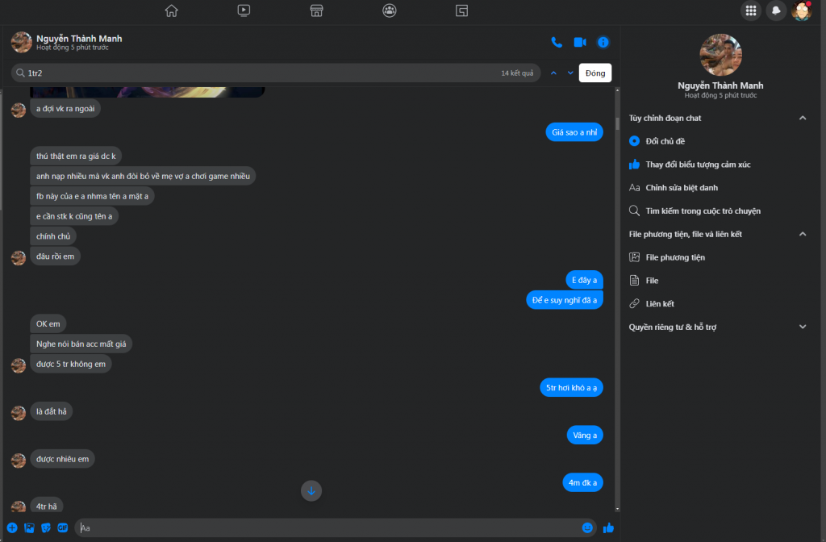
Task: Go to previous search result with up arrow
Action: [x=553, y=73]
